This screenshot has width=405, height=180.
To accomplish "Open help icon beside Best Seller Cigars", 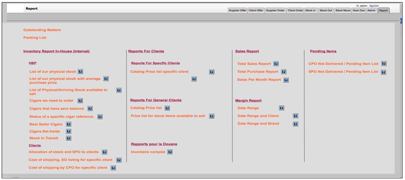I will pyautogui.click(x=68, y=124).
